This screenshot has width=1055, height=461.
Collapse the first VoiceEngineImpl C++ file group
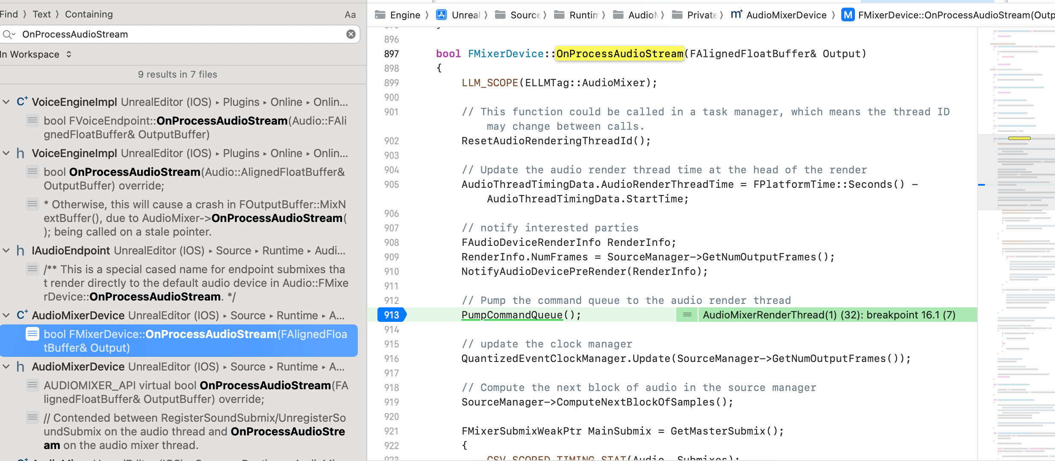point(6,102)
